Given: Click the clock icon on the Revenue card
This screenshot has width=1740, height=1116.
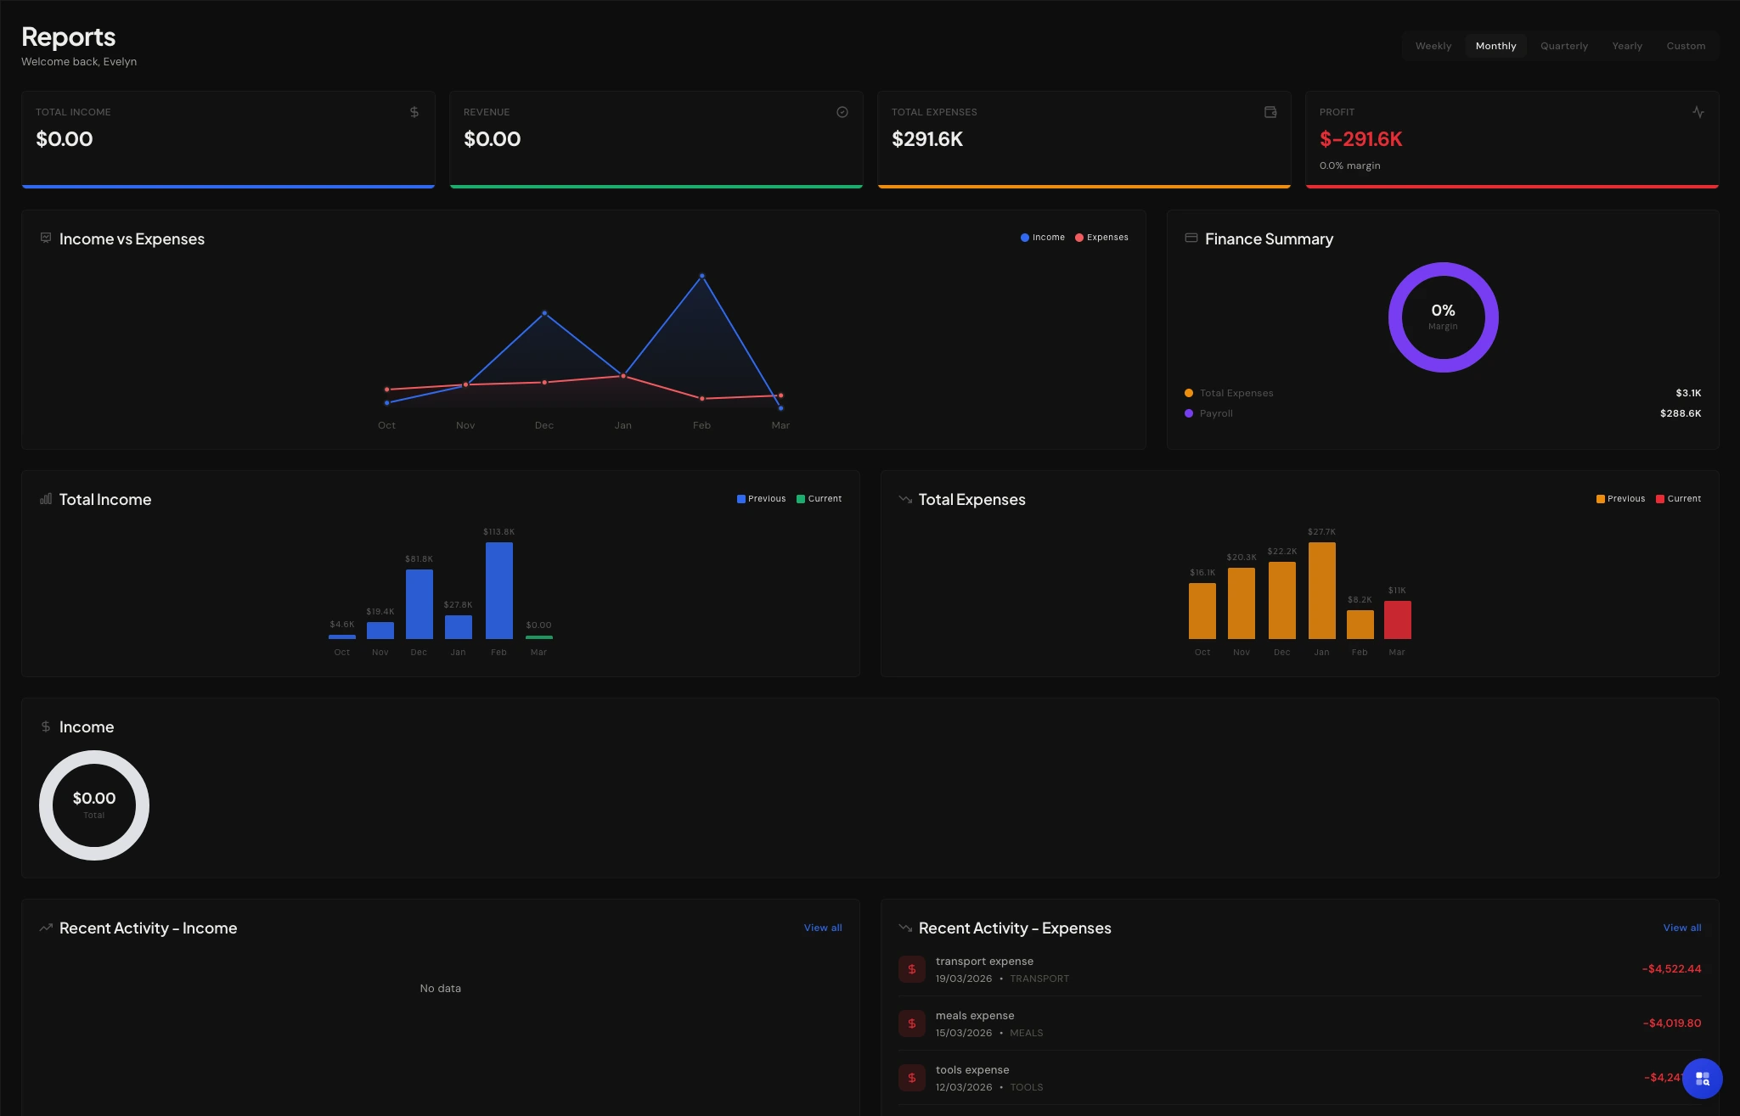Looking at the screenshot, I should tap(842, 111).
